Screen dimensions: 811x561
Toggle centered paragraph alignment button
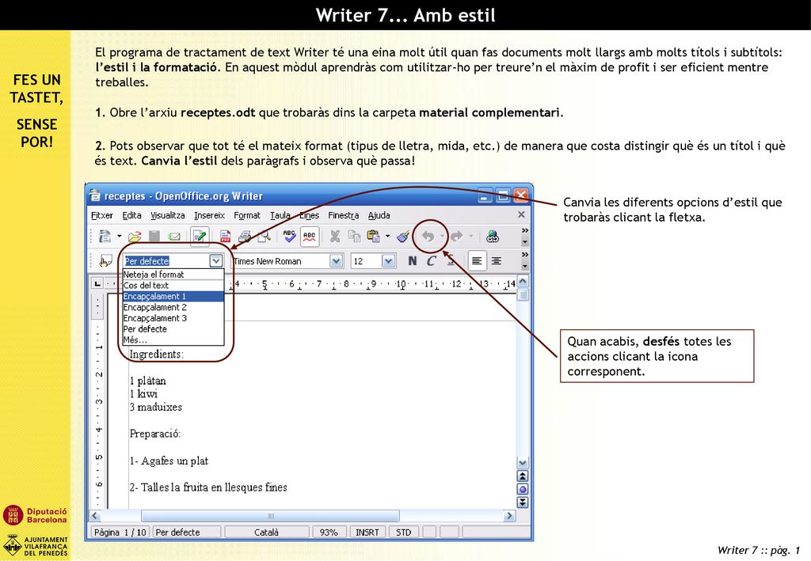[x=496, y=261]
